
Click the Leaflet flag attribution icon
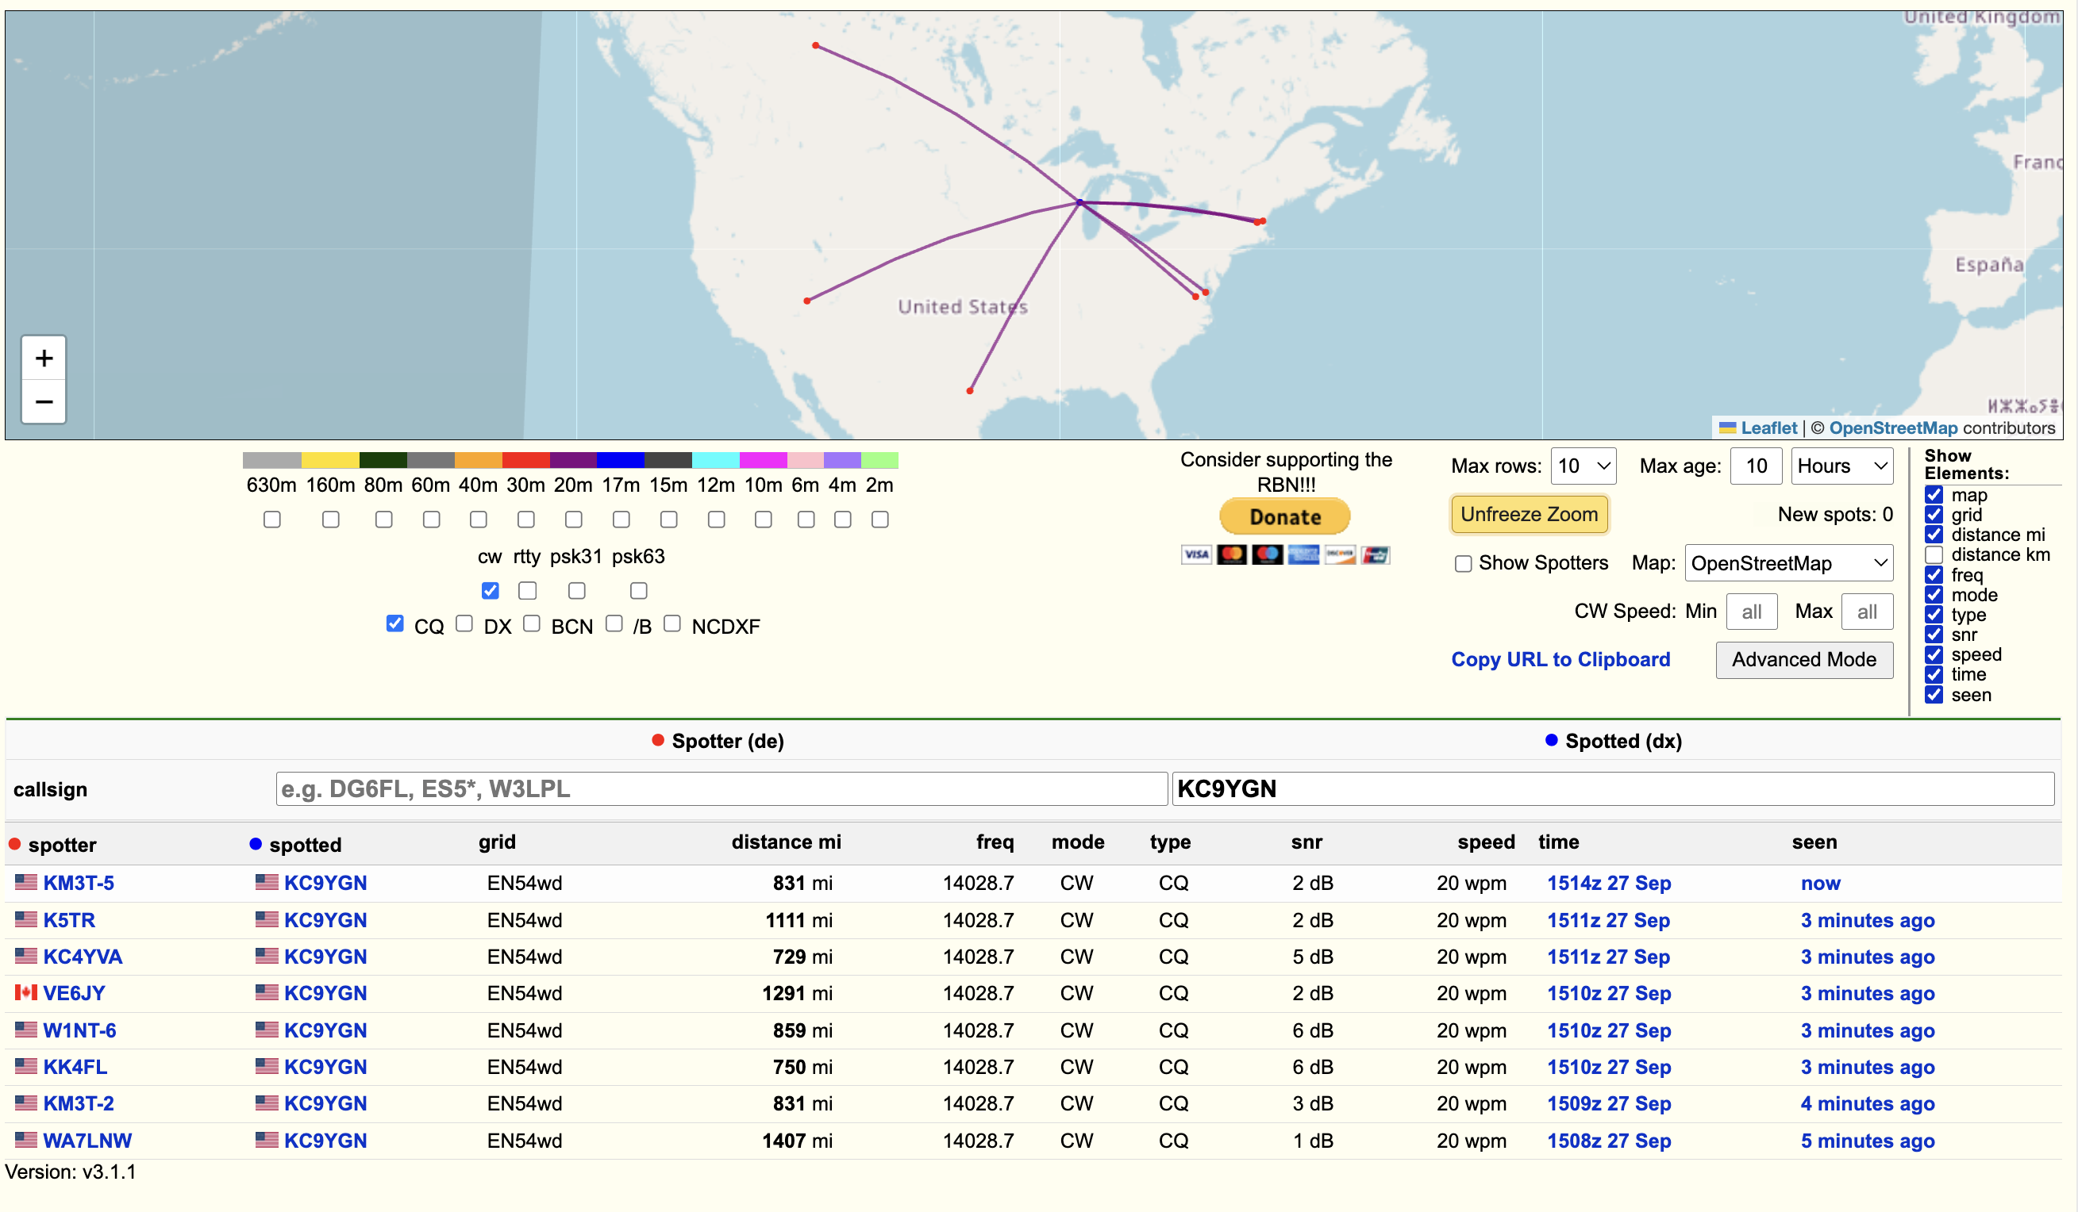(1727, 428)
